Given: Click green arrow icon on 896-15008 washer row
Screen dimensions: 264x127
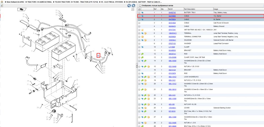Looking at the screenshot, I should [145, 61].
